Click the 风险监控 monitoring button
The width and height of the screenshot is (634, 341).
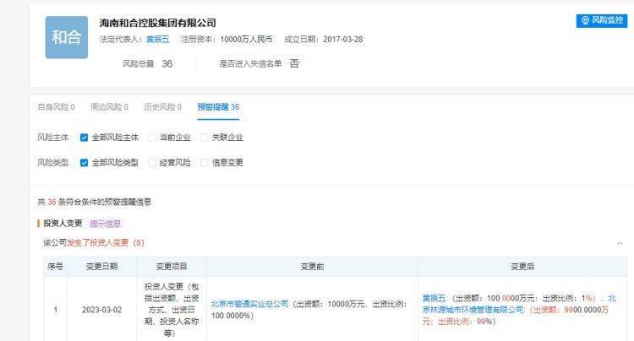602,20
